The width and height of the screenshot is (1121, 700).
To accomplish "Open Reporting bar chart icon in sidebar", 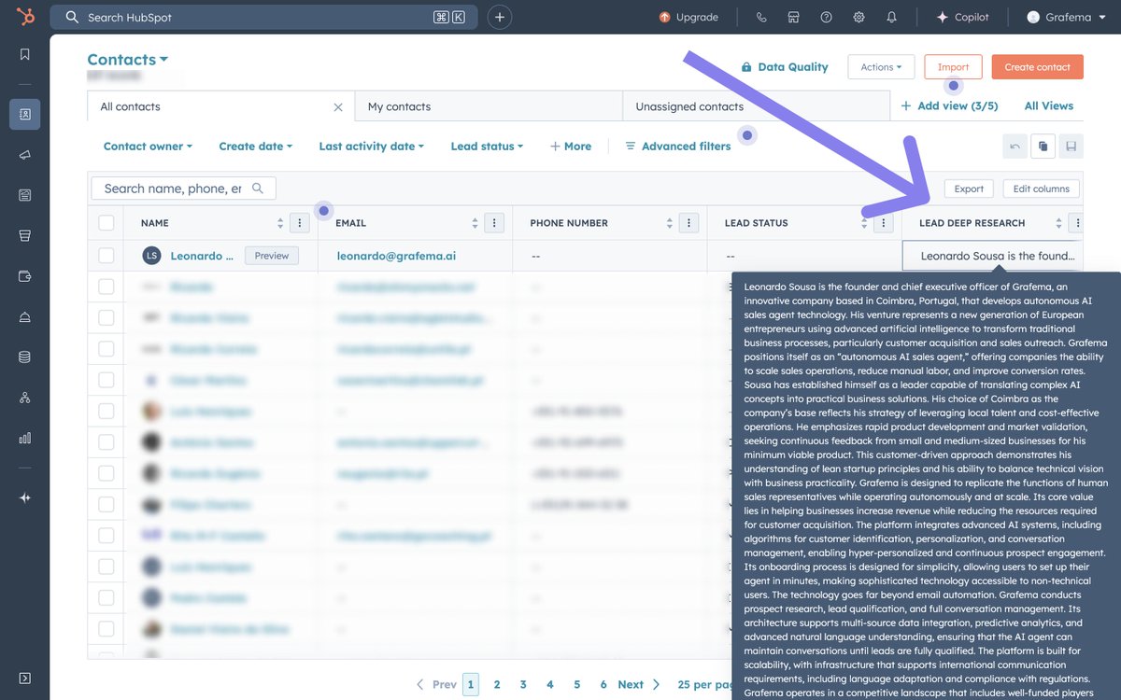I will 25,438.
